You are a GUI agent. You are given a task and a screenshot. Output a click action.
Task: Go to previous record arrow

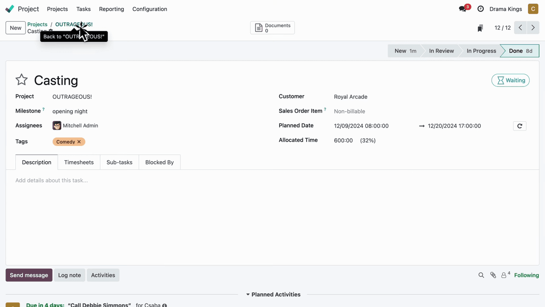[520, 28]
